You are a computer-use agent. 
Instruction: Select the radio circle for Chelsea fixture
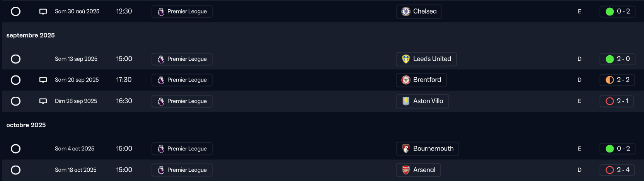[x=16, y=12]
